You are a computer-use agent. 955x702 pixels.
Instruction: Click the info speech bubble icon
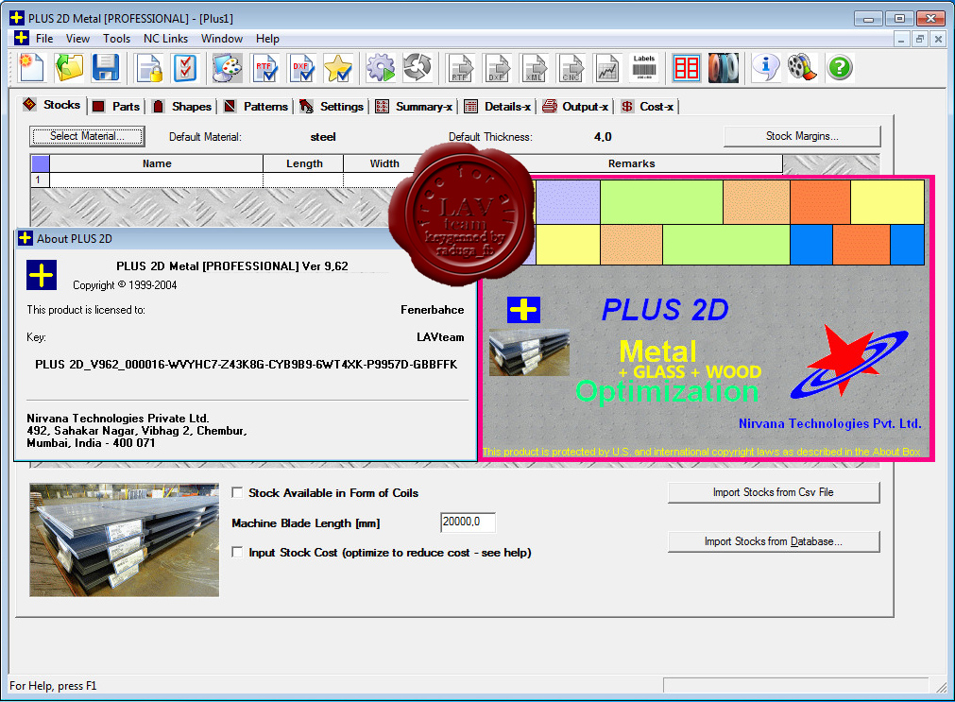pos(766,68)
